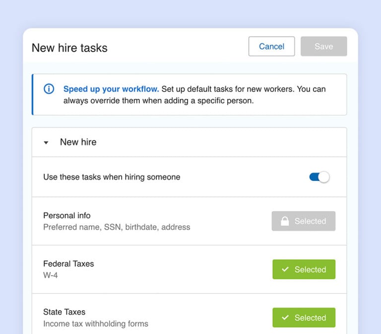Screen dimensions: 381x334
Task: Deselect the Federal Taxes task
Action: (x=304, y=269)
